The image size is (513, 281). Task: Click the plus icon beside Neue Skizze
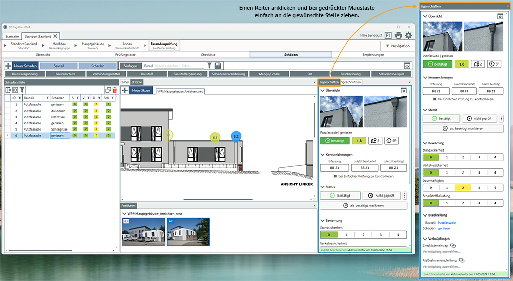click(125, 90)
